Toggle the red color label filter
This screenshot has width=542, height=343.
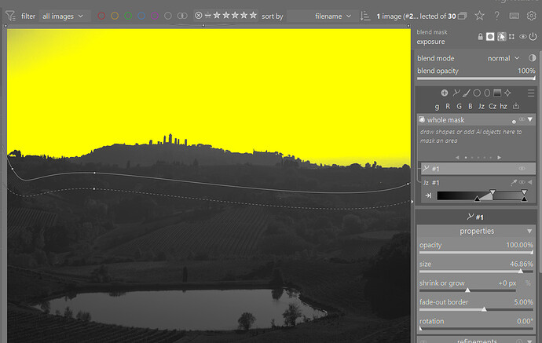click(101, 16)
